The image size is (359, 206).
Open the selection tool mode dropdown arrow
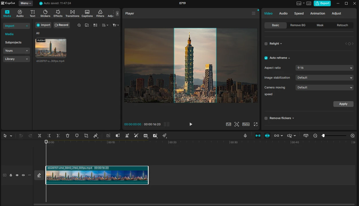pyautogui.click(x=11, y=136)
